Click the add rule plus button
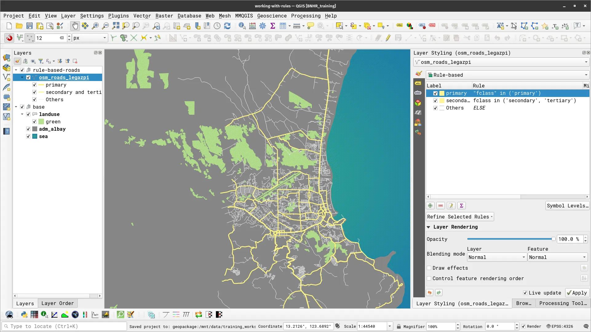Screen dimensions: 591x332 tap(430, 206)
